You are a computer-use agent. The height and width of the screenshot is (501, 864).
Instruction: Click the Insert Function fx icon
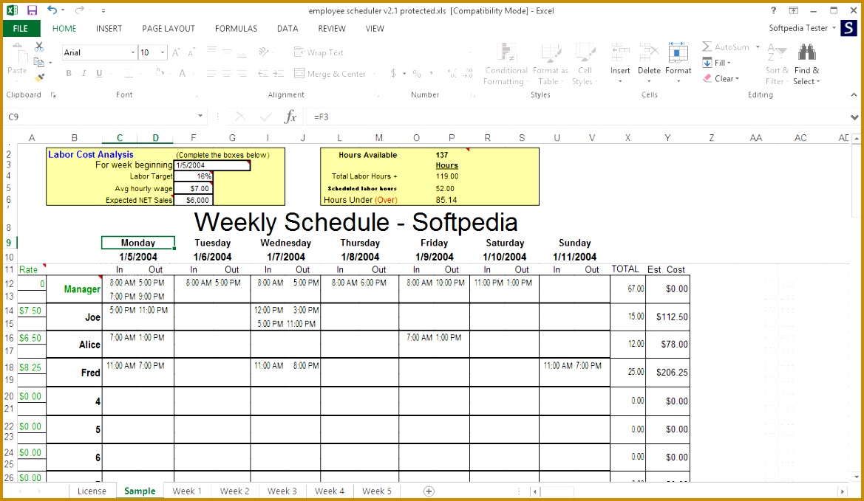point(290,117)
